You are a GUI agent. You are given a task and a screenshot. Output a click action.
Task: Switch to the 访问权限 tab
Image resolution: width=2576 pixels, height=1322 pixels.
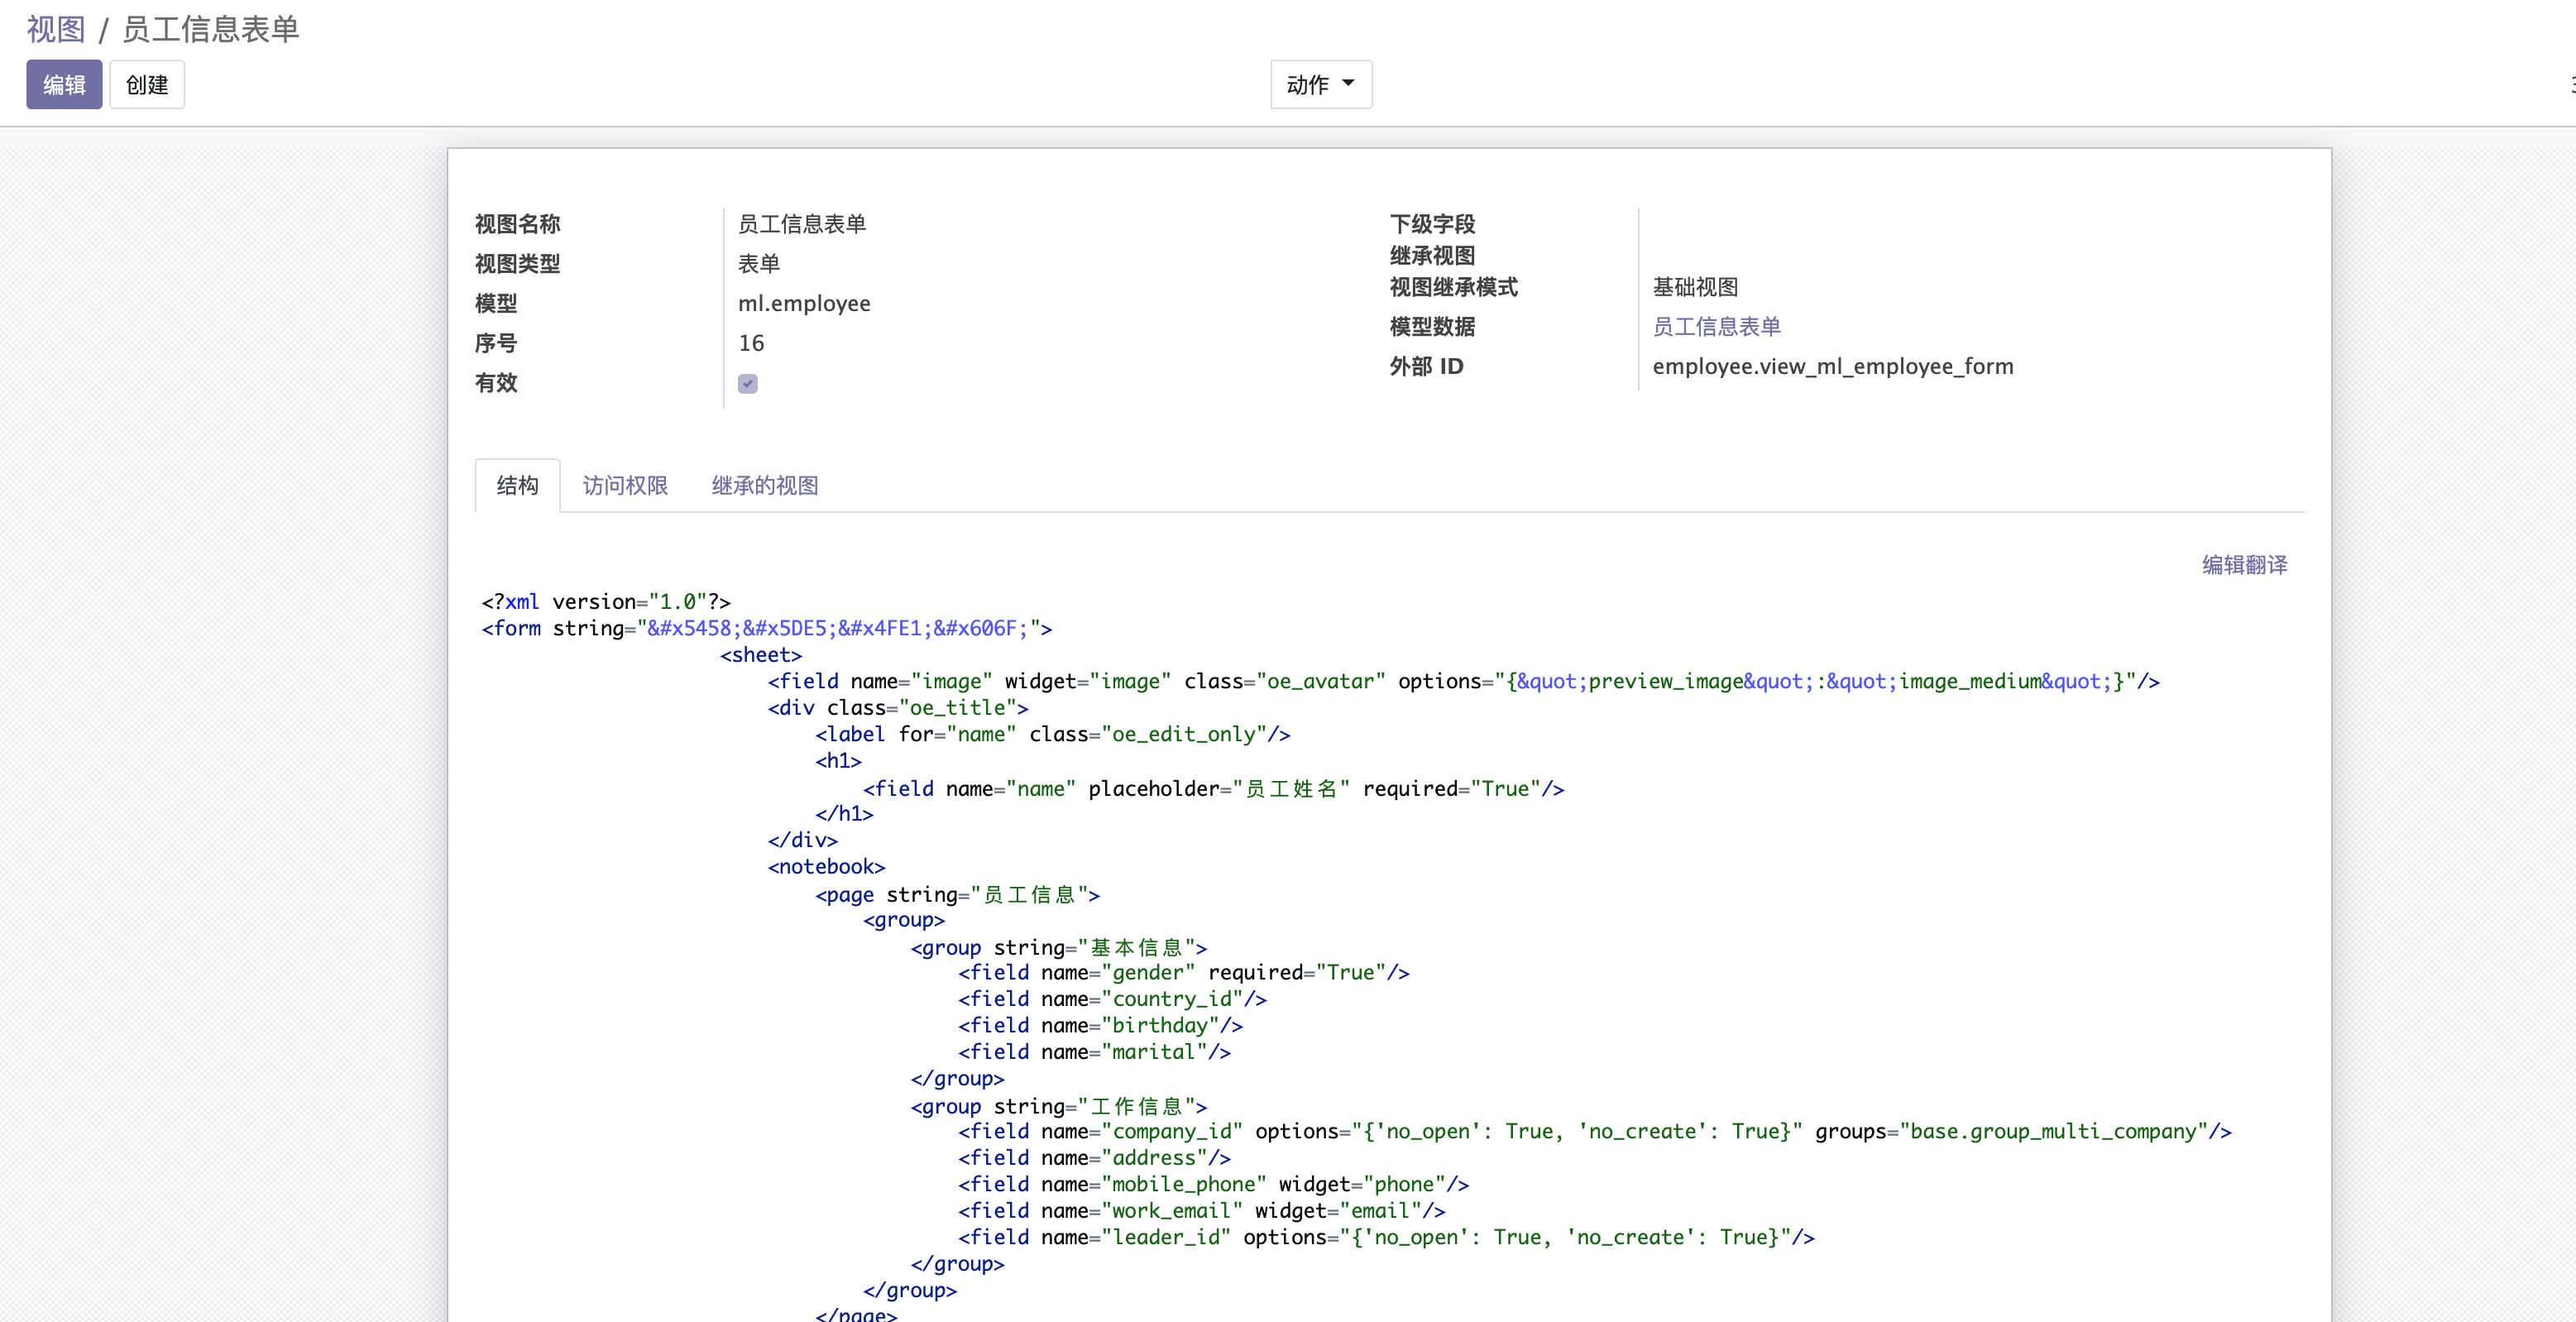click(x=625, y=485)
